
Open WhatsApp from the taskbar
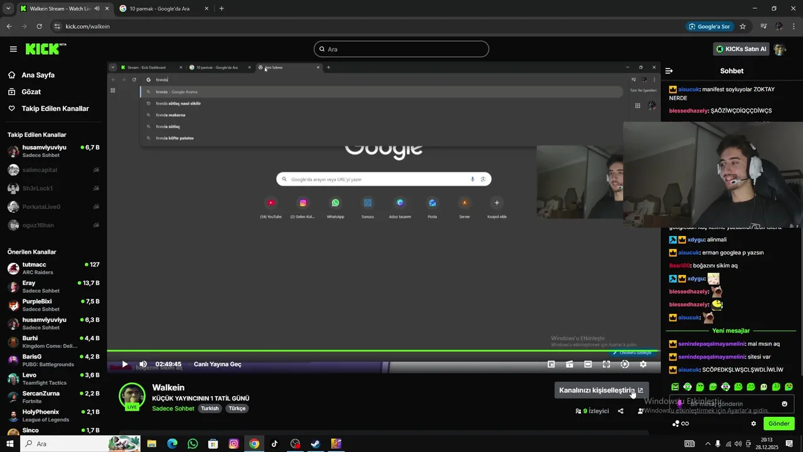point(193,444)
